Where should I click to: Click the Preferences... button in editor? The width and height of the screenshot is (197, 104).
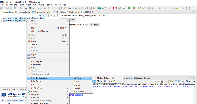(94, 25)
